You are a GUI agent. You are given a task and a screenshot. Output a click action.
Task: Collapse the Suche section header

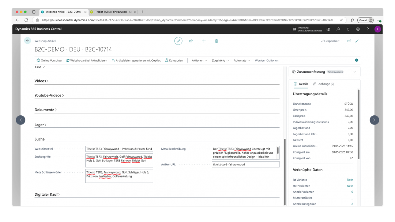pos(39,139)
